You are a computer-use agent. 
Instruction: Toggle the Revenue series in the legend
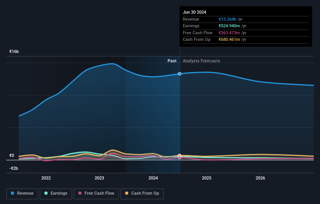22,193
